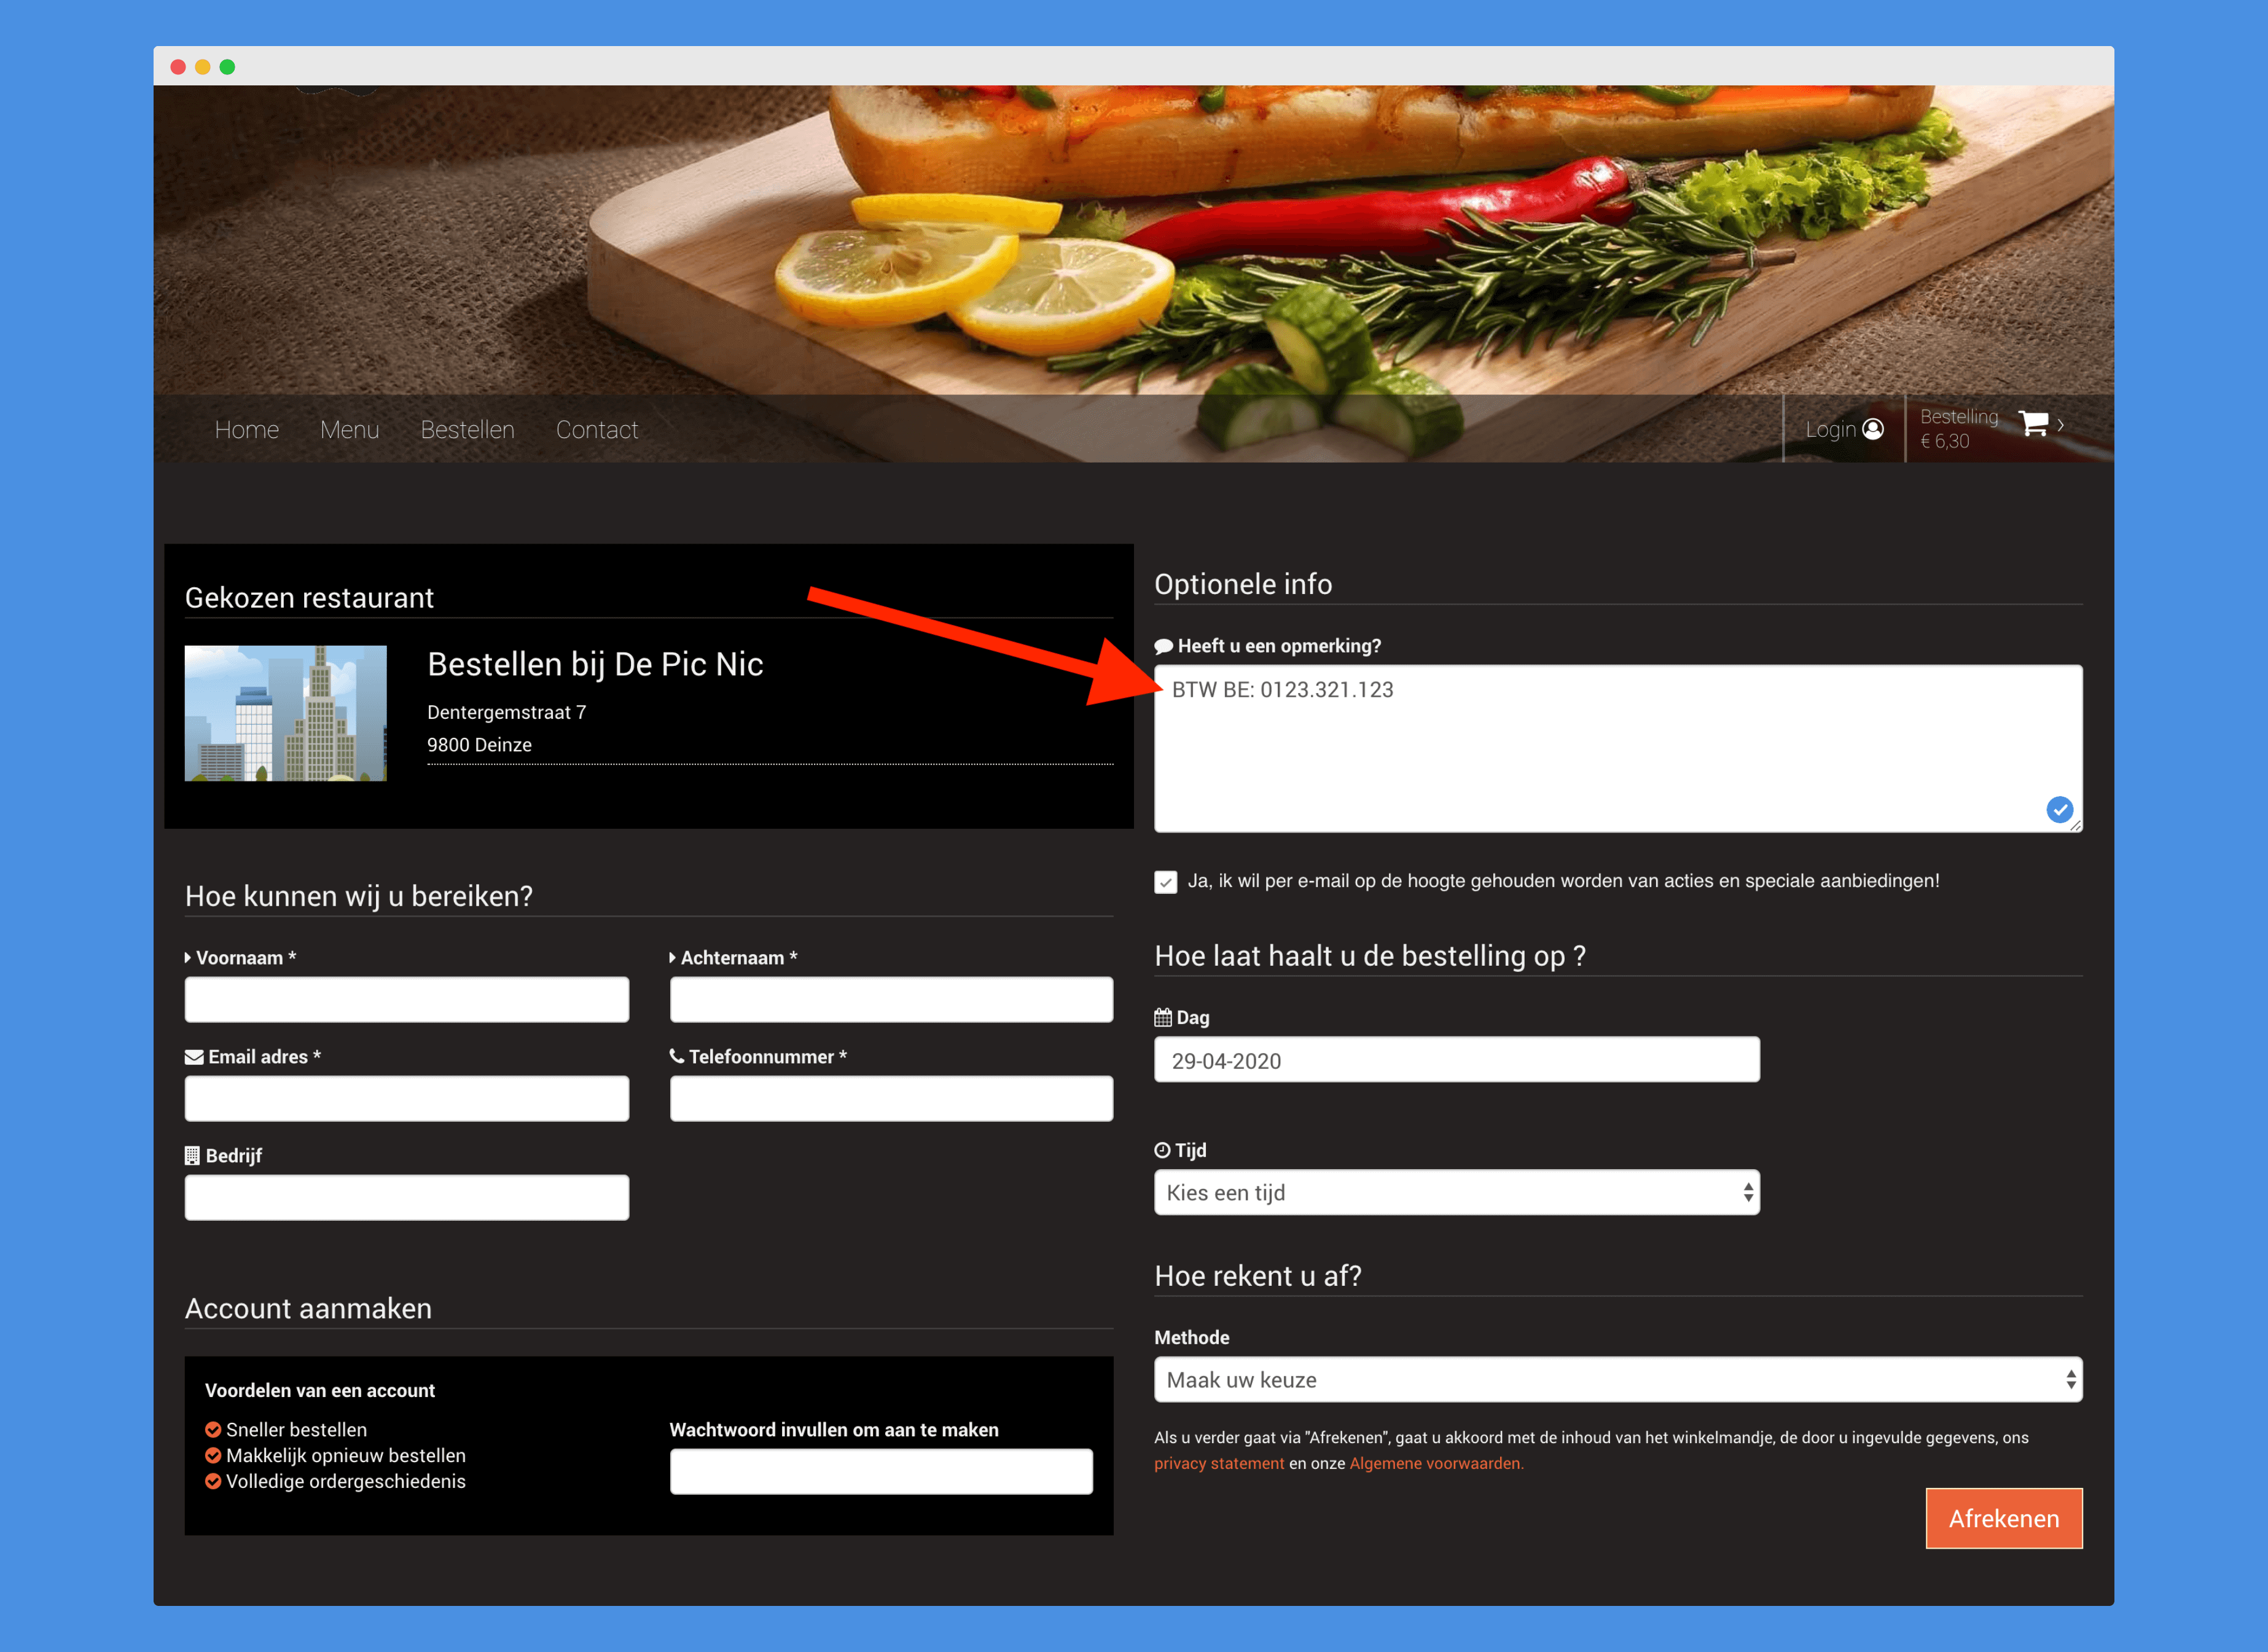Focus the Bedrijf input field
Viewport: 2268px width, 1652px height.
pos(407,1198)
